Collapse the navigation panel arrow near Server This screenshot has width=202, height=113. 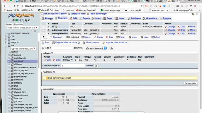(x=42, y=14)
